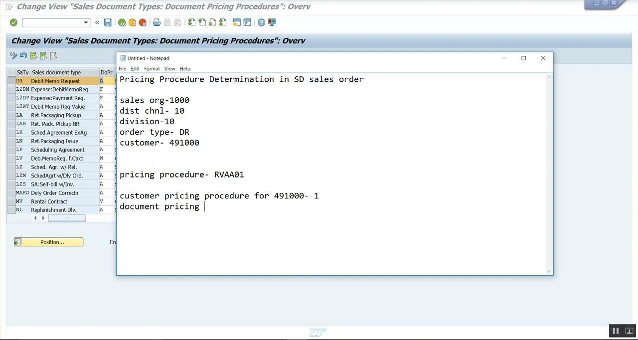Click the Deselect all icon
This screenshot has width=638, height=340.
tap(53, 56)
